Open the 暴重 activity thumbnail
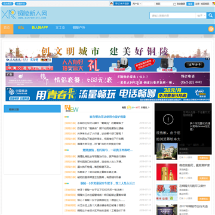Screen dimensions: 215x215 [x=167, y=192]
